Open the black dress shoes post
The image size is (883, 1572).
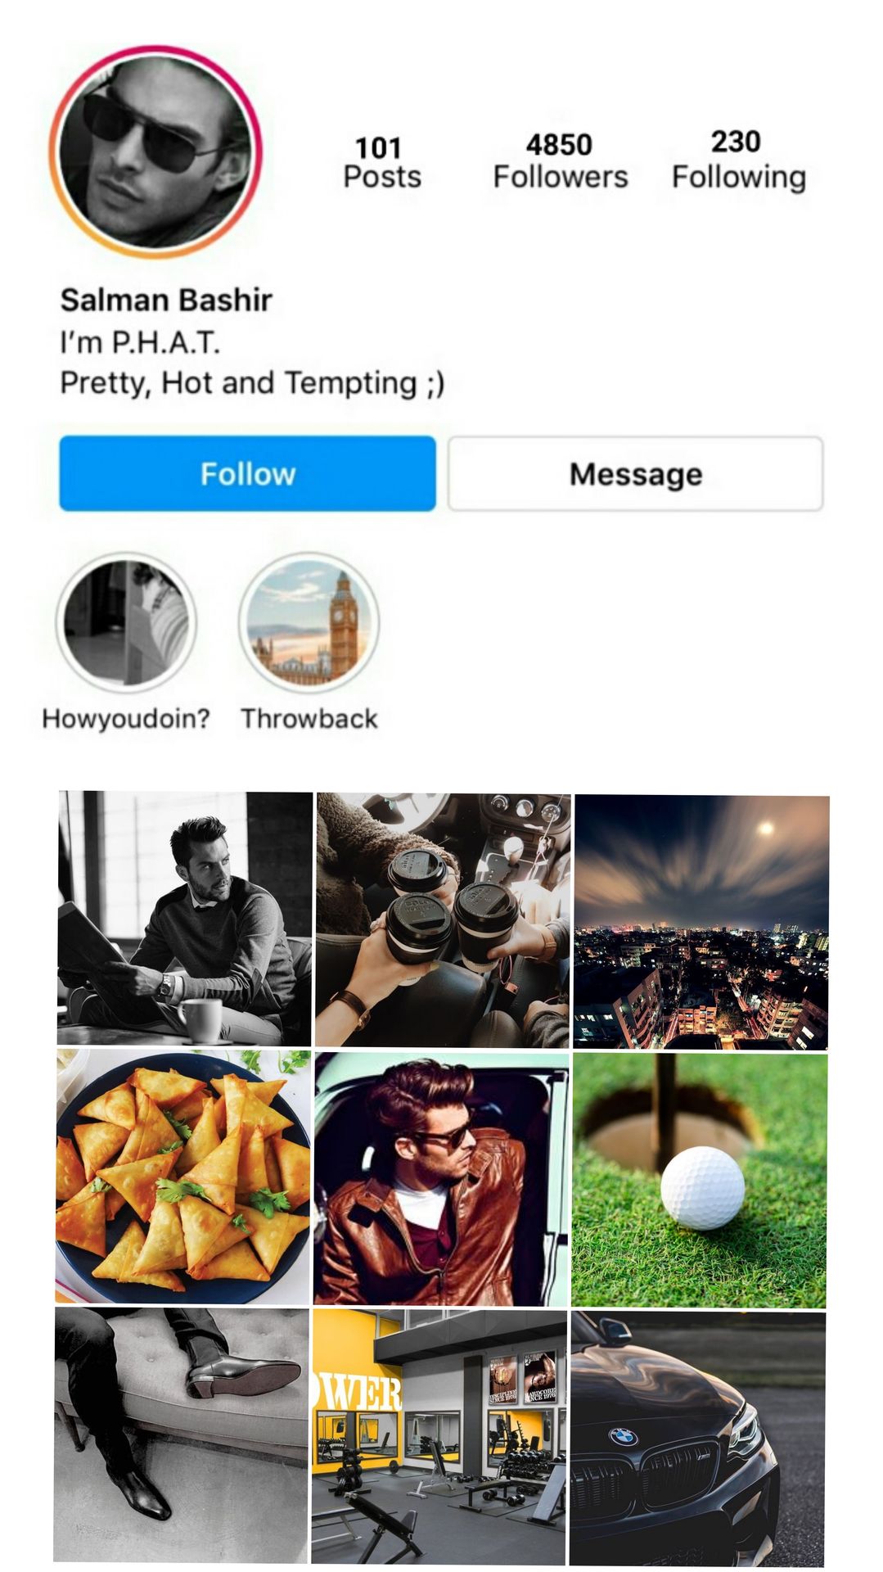pos(182,1435)
